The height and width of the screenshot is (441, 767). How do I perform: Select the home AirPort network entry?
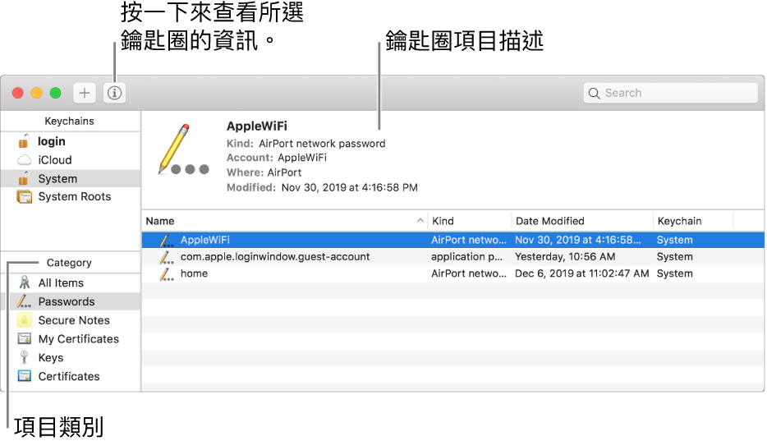pos(453,273)
